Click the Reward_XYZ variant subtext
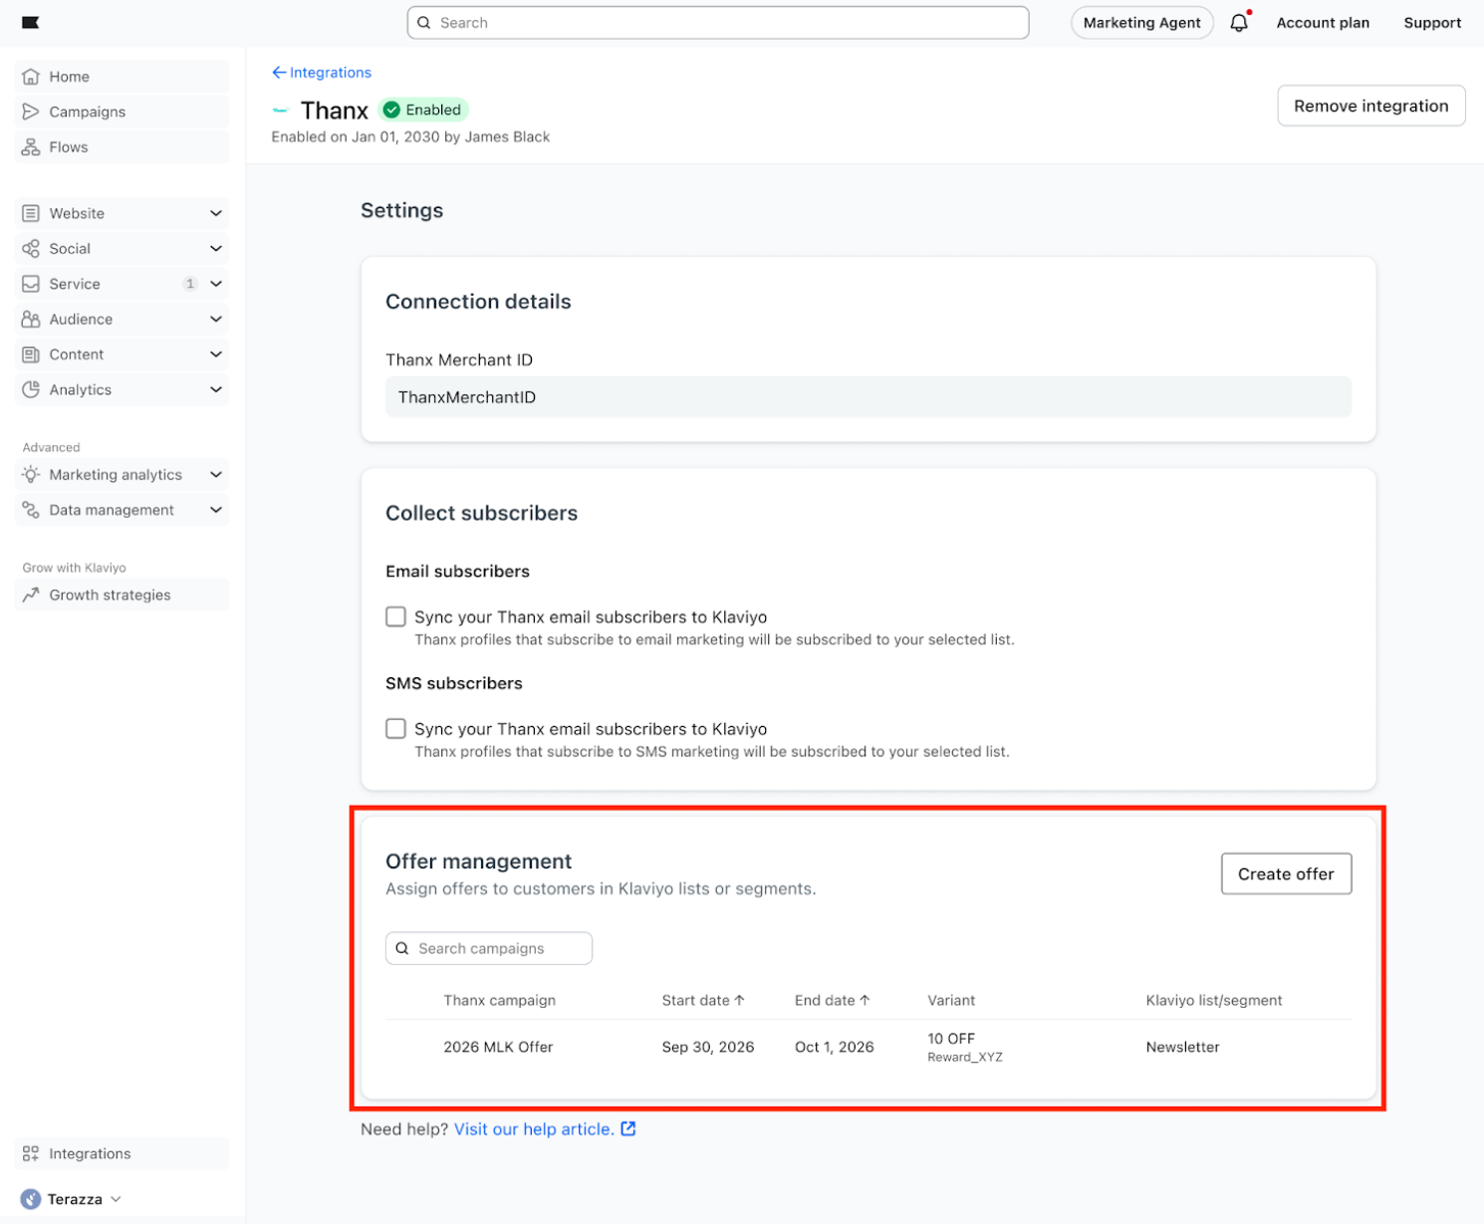The height and width of the screenshot is (1229, 1484). pos(965,1058)
